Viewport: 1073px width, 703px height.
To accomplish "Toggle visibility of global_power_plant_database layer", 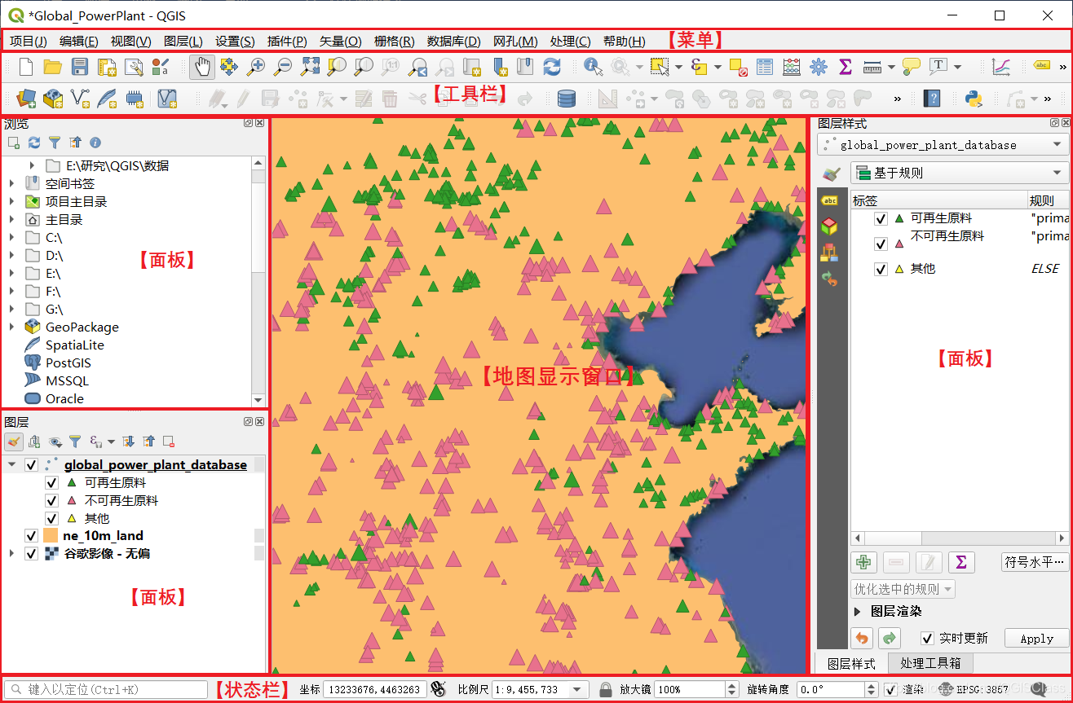I will 32,465.
